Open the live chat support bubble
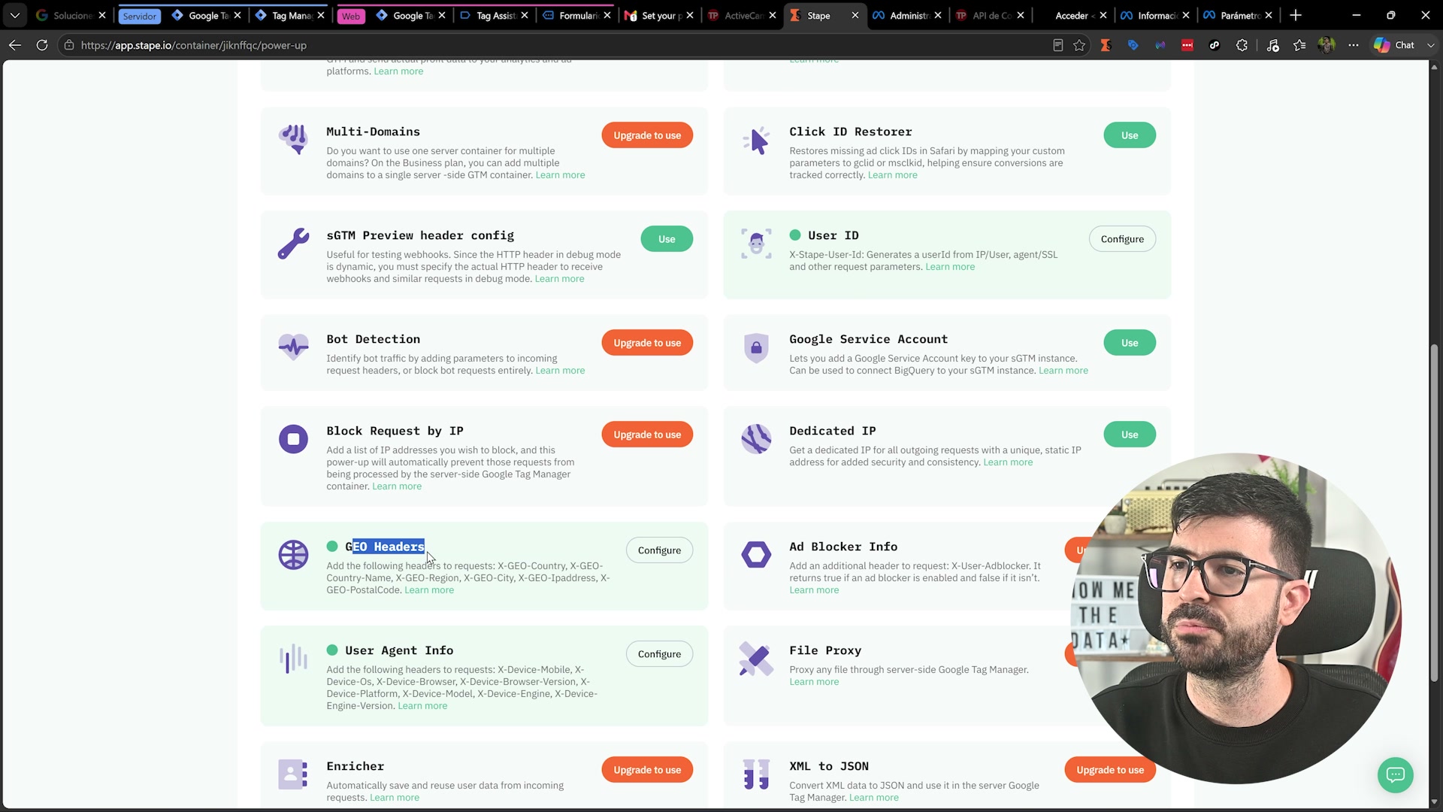 pyautogui.click(x=1396, y=774)
